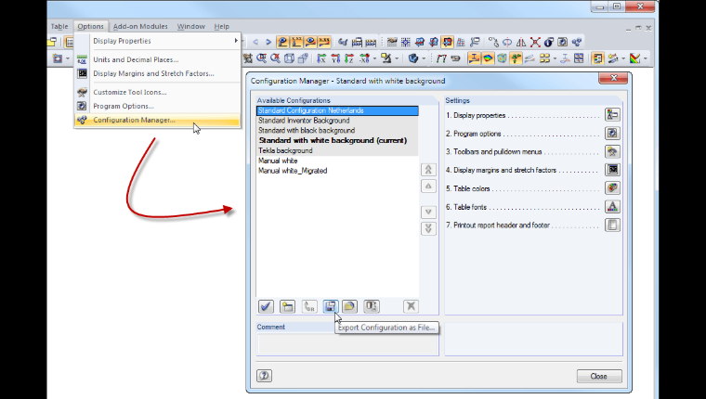706x399 pixels.
Task: Open the Table colors settings button
Action: [612, 188]
